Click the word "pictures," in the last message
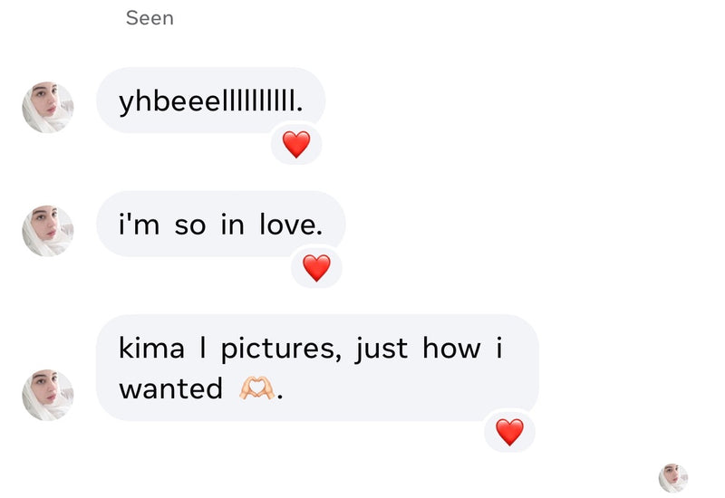725x498 pixels. coord(281,349)
